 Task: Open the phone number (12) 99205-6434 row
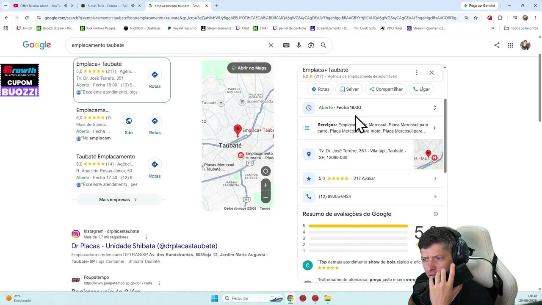pyautogui.click(x=371, y=197)
